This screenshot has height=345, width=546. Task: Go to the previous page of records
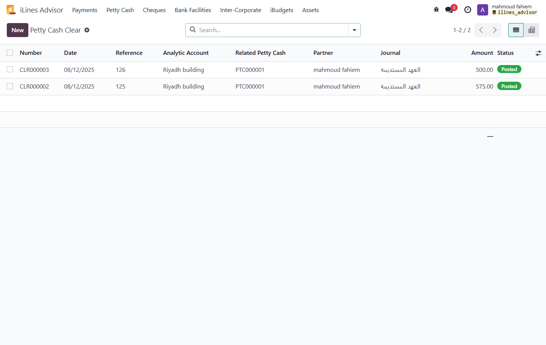pyautogui.click(x=481, y=30)
